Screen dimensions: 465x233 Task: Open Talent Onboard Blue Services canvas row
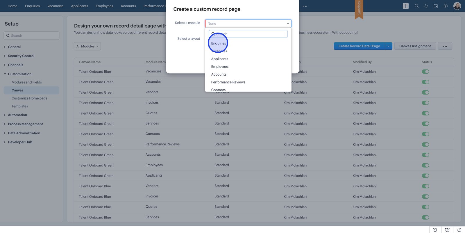point(264,217)
